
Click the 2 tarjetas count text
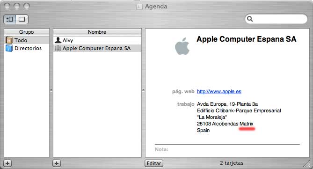232,163
